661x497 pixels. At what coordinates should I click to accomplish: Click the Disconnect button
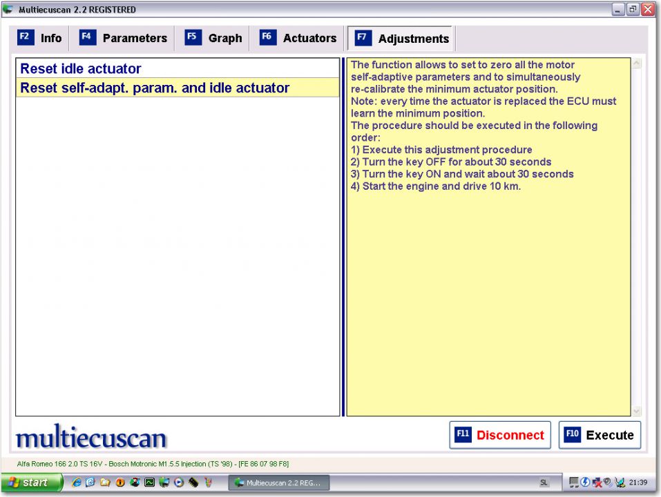coord(500,435)
